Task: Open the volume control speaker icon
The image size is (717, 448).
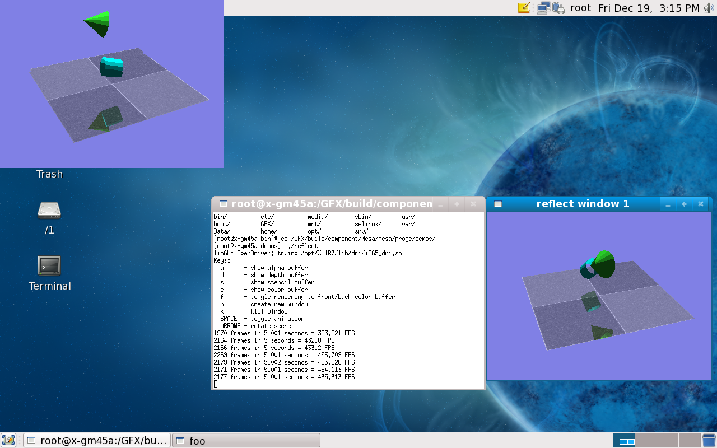Action: (x=709, y=8)
